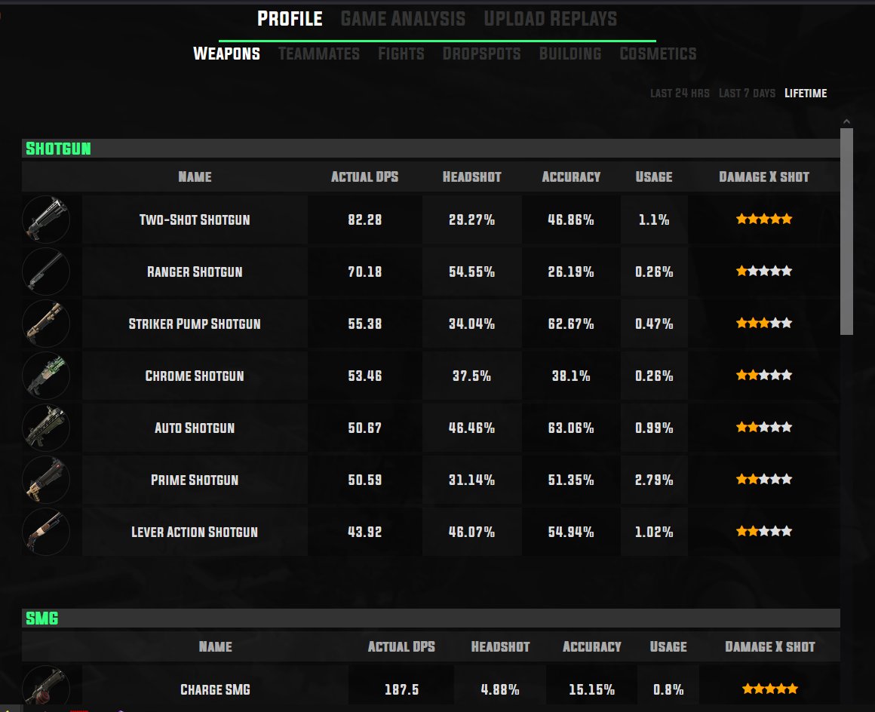Open the Profile tab
Image resolution: width=875 pixels, height=712 pixels.
(290, 19)
